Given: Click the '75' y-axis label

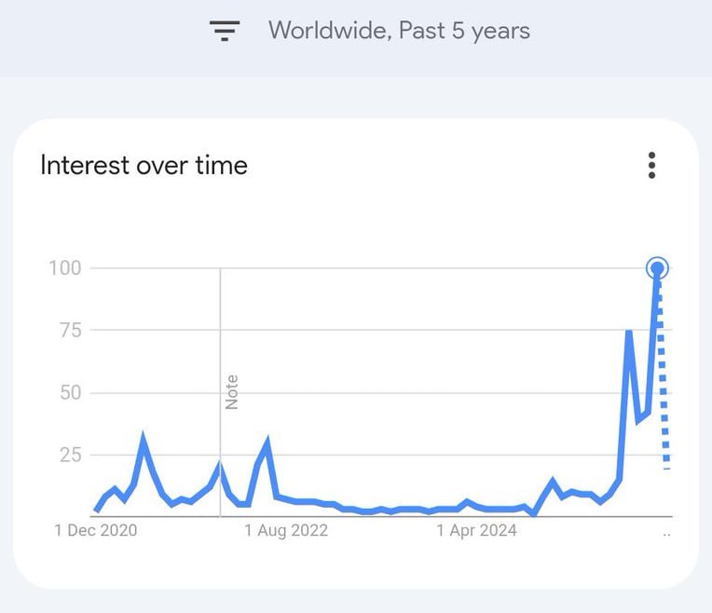Looking at the screenshot, I should coord(70,331).
